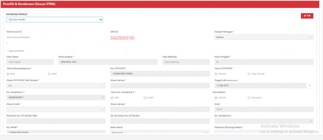Click the phone icon in No. Handphone 2
The image size is (323, 140).
tap(311, 121)
